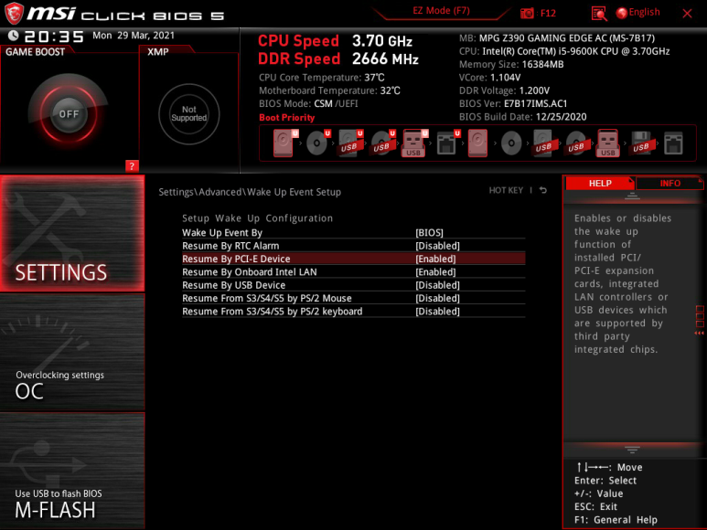
Task: Change Resume By USB Device [Disabled] value
Action: tap(437, 285)
